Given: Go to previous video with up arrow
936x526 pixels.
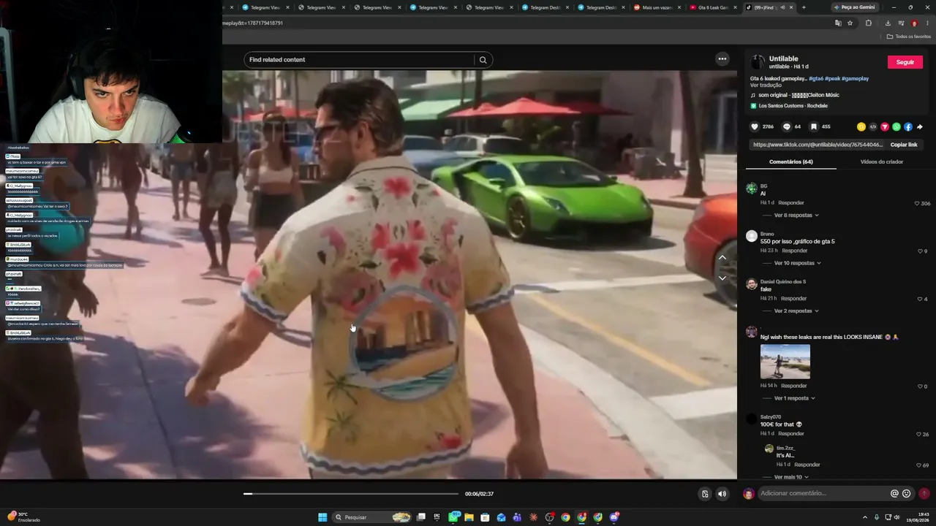Looking at the screenshot, I should click(722, 257).
